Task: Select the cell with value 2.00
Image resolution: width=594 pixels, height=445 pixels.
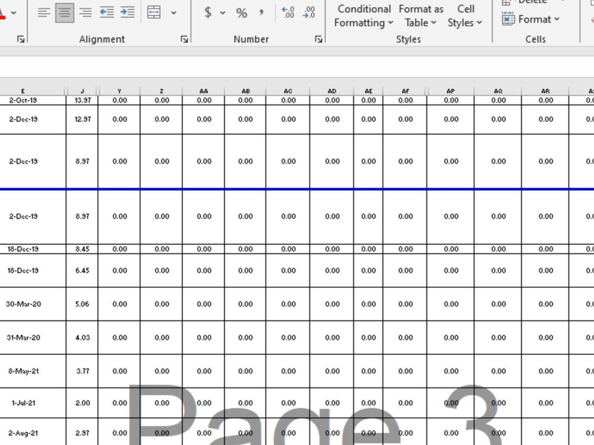Action: click(82, 403)
